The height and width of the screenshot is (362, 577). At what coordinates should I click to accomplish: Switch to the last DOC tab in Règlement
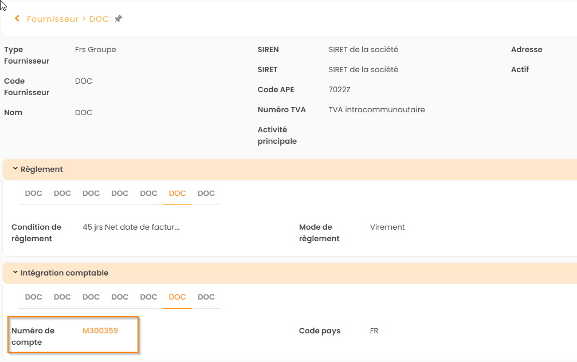point(206,194)
